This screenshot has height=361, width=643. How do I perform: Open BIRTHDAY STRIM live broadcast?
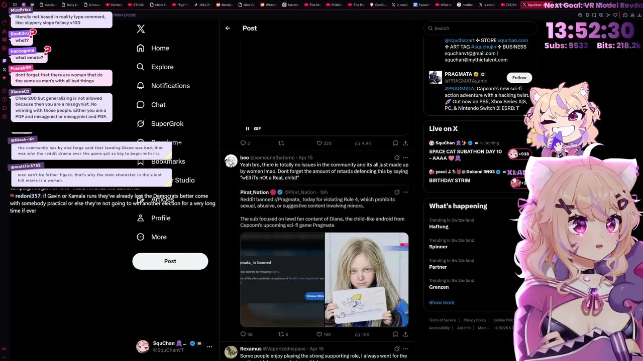450,180
